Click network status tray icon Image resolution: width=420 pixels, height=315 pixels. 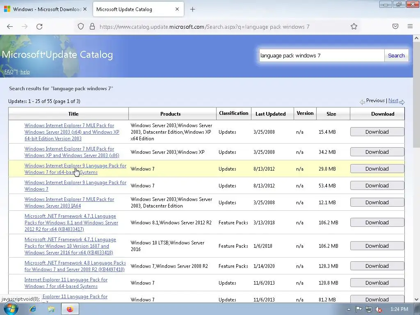coord(369,309)
